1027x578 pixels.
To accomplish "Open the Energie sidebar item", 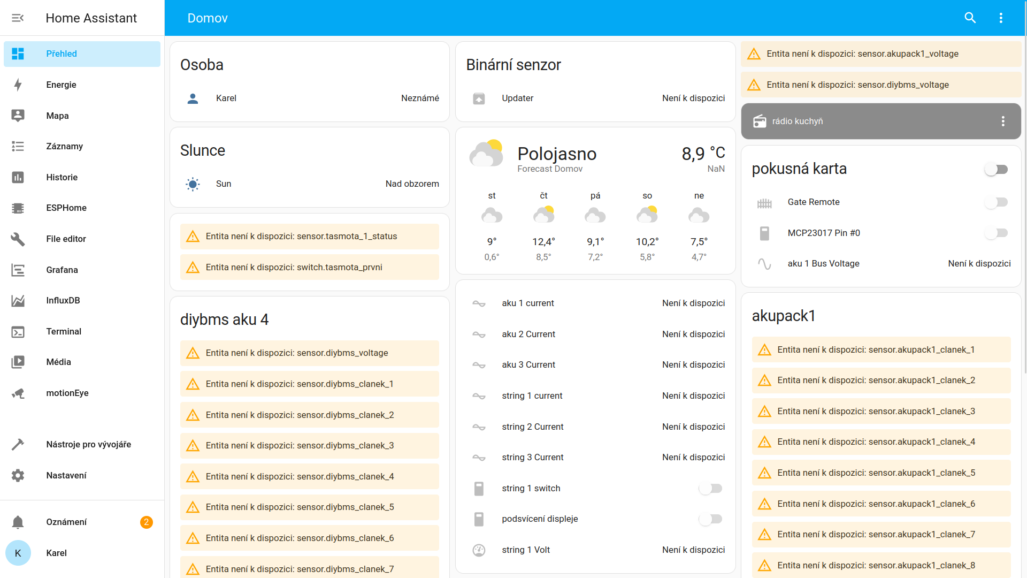I will (x=61, y=85).
